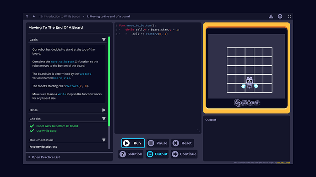Expand the Hints section arrow

(104, 110)
